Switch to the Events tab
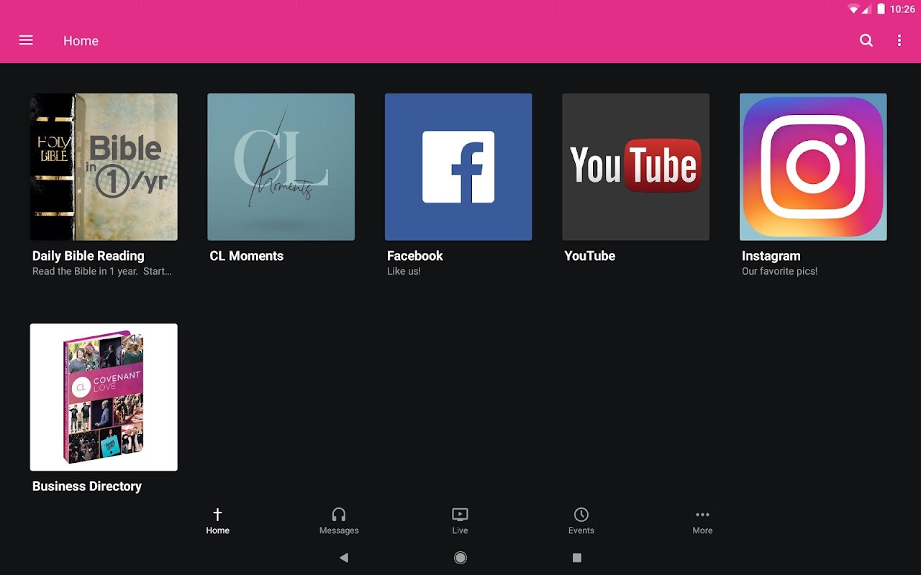The width and height of the screenshot is (921, 575). pos(581,522)
